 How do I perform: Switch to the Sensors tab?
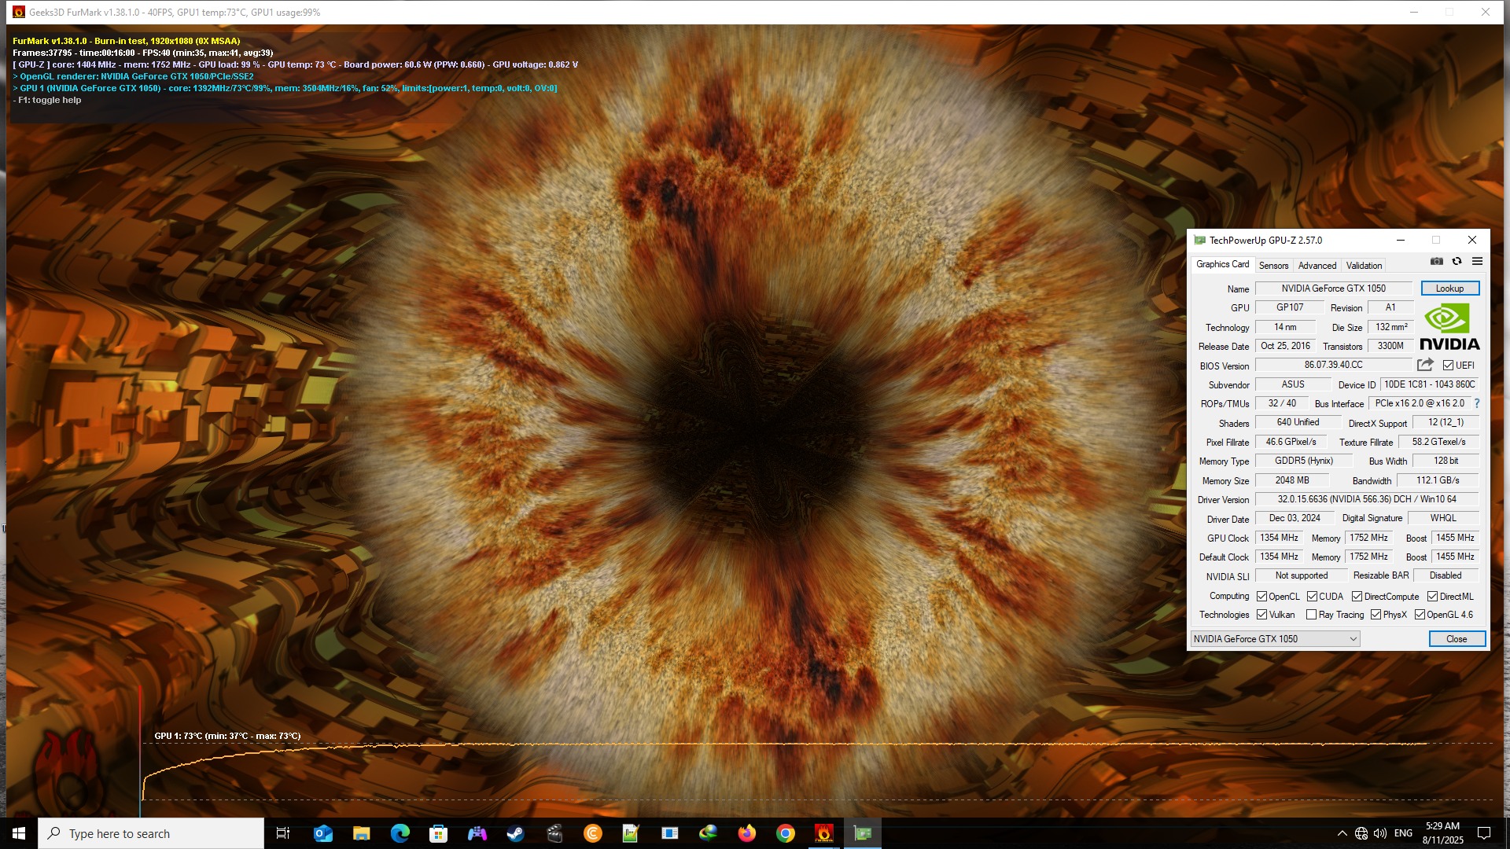[x=1273, y=266]
